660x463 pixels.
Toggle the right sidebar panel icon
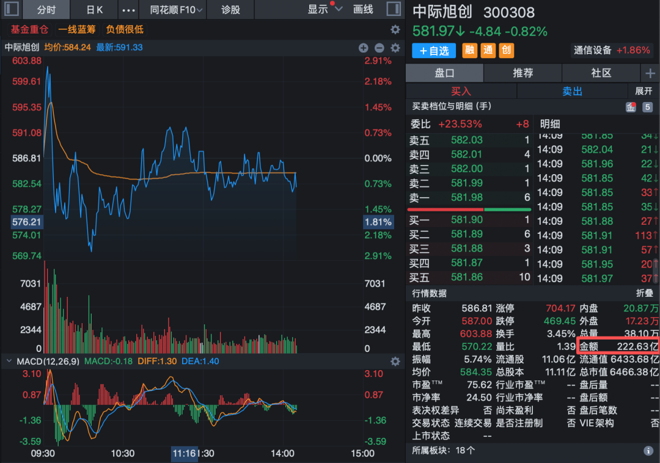393,10
